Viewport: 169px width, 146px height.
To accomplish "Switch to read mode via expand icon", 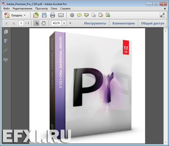I will (162, 15).
